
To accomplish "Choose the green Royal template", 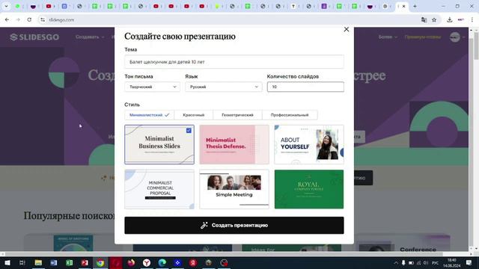I will (309, 189).
